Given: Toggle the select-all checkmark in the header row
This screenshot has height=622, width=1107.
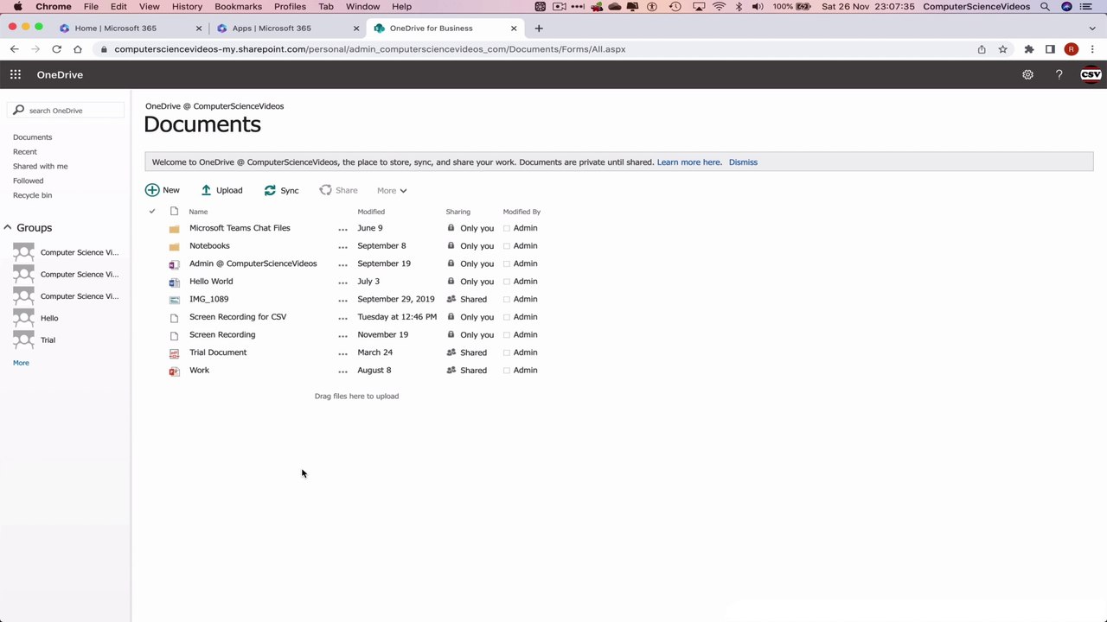Looking at the screenshot, I should click(x=152, y=212).
